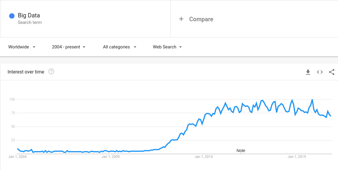Click the Note marker on the chart
Screen dimensions: 338x170
point(241,151)
